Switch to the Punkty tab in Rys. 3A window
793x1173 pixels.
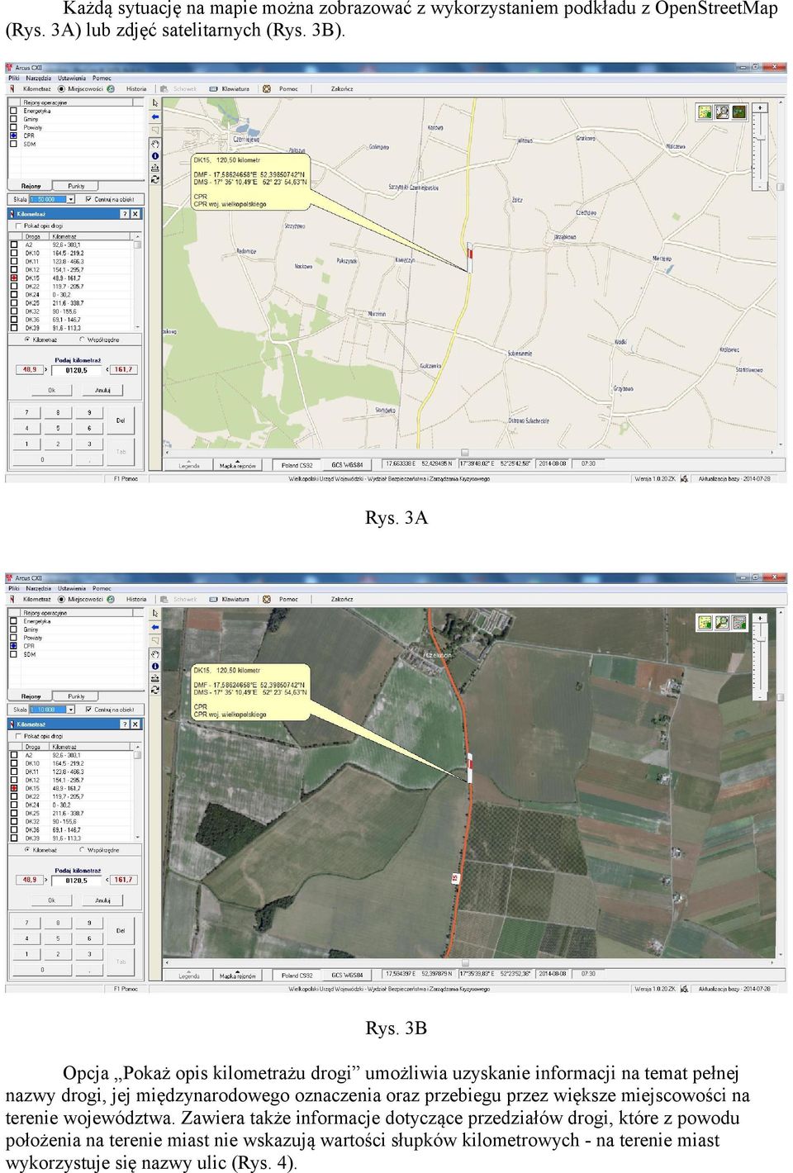(x=76, y=186)
